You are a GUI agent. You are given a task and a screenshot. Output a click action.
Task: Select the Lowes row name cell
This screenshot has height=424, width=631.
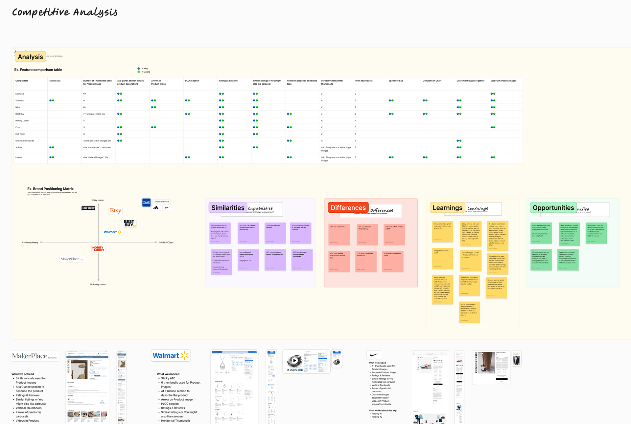[x=31, y=159]
